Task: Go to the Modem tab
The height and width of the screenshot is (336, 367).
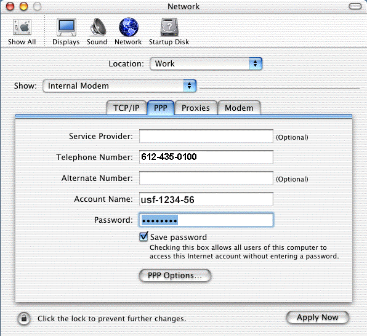Action: point(239,108)
